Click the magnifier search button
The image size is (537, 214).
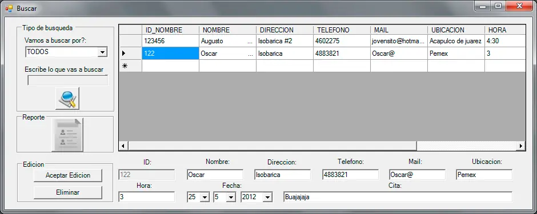67,98
